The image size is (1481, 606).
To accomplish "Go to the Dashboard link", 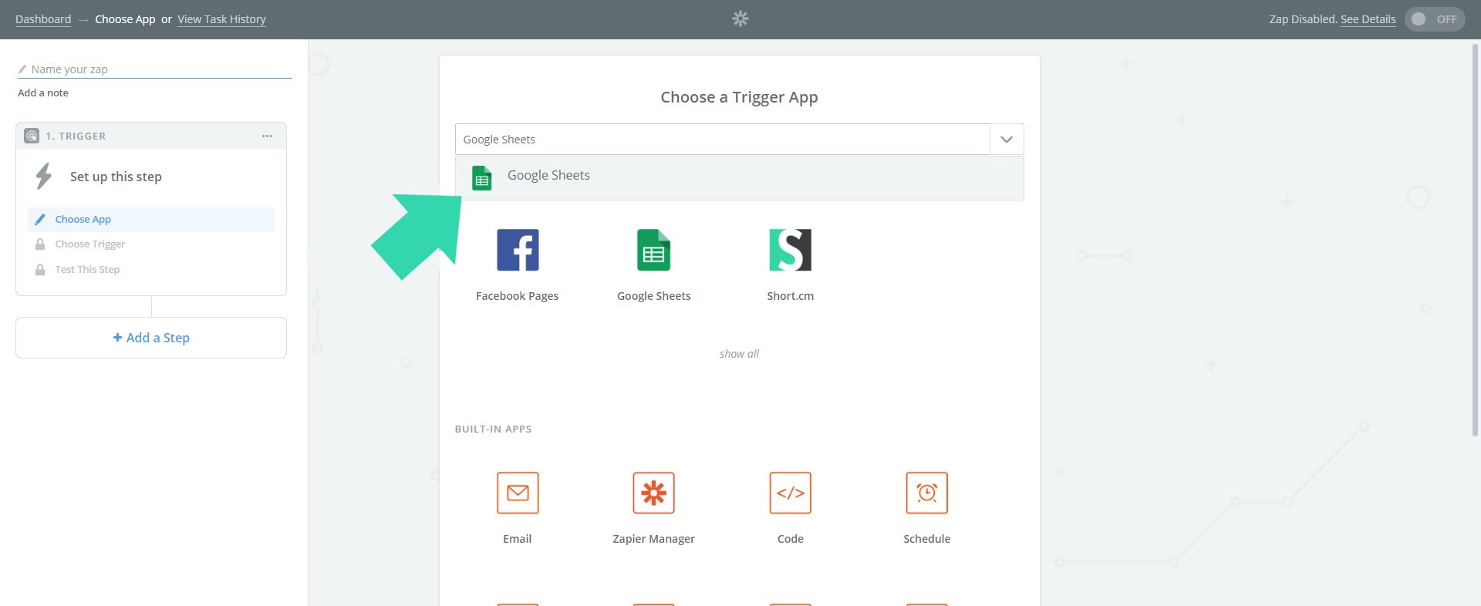I will [43, 19].
